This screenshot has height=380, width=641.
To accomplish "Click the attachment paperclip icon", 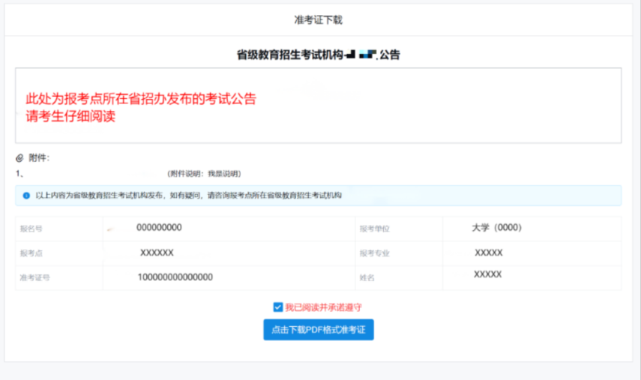I will click(20, 158).
